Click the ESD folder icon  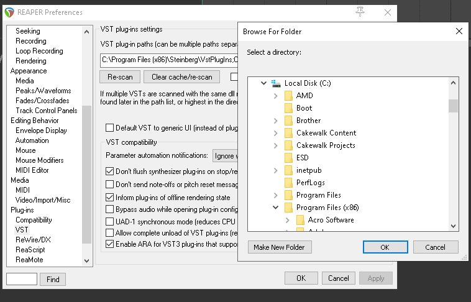(x=288, y=158)
